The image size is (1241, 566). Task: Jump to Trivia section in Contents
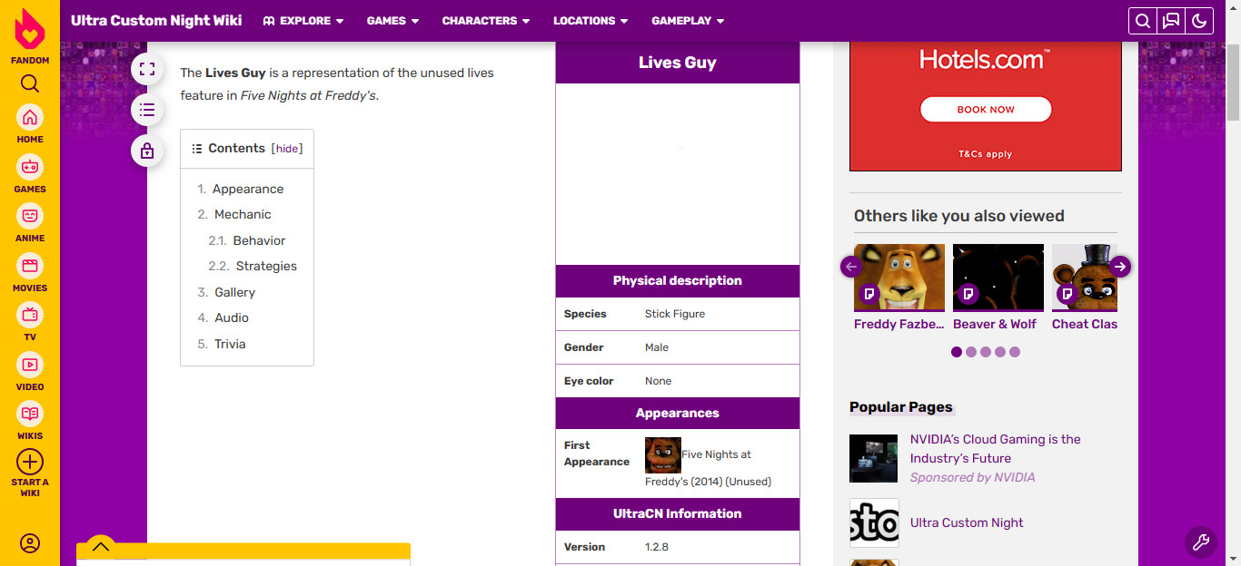230,344
